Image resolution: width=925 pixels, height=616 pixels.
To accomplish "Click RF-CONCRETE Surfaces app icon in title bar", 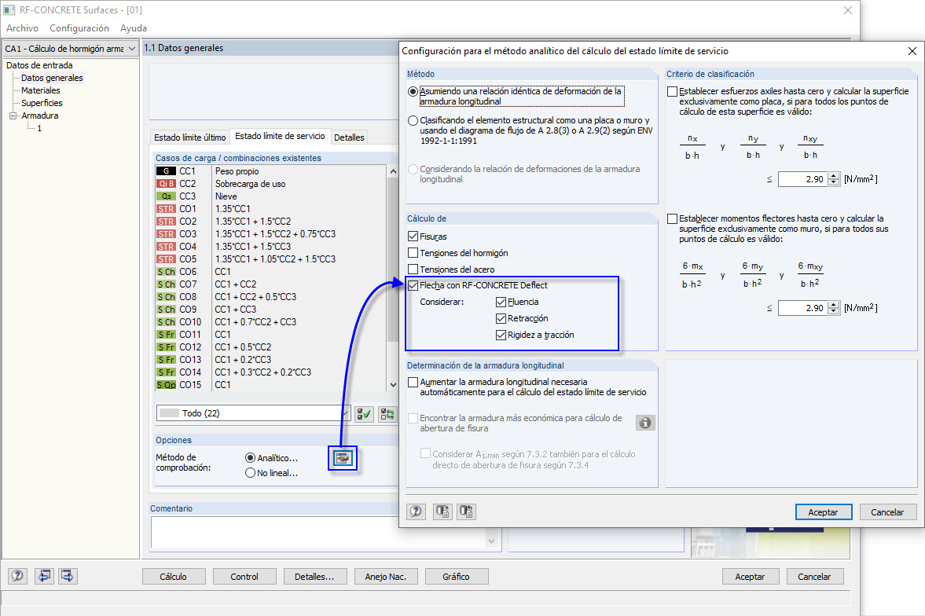I will [x=9, y=10].
